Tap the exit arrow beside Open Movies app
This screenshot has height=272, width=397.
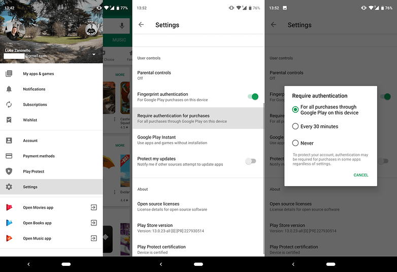94,208
